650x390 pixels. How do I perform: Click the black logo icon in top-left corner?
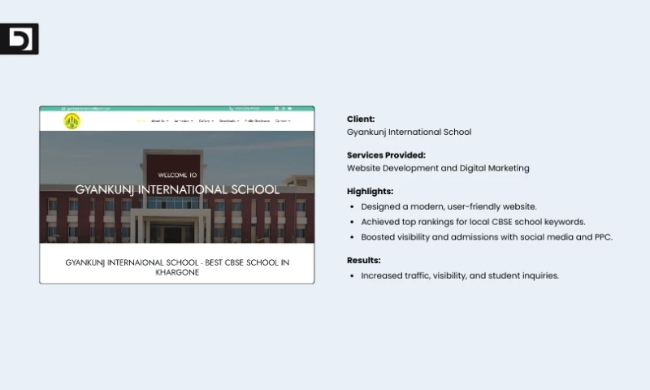pos(19,39)
